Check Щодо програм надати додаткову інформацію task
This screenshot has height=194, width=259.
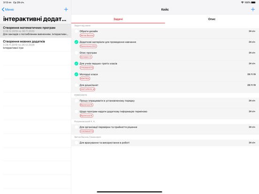tap(76, 112)
